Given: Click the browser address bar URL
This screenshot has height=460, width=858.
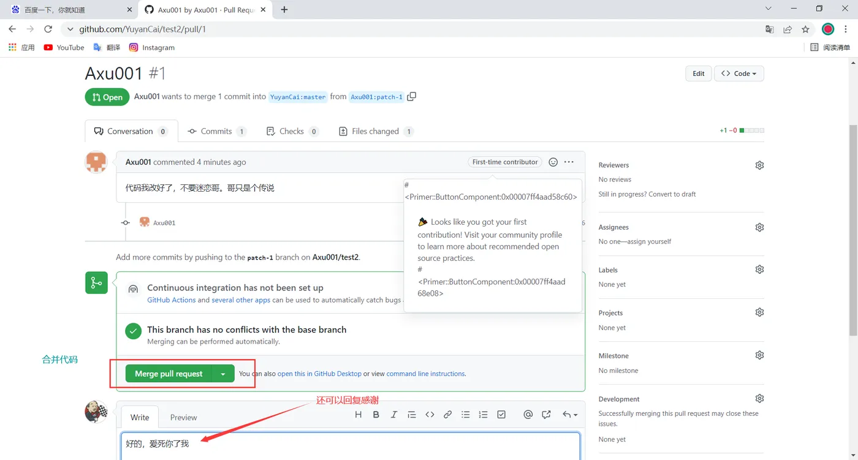Looking at the screenshot, I should [x=143, y=29].
